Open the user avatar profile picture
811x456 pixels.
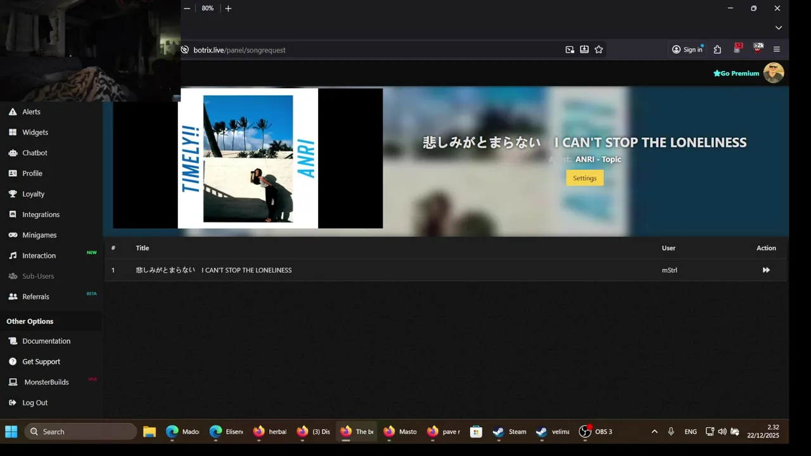774,73
